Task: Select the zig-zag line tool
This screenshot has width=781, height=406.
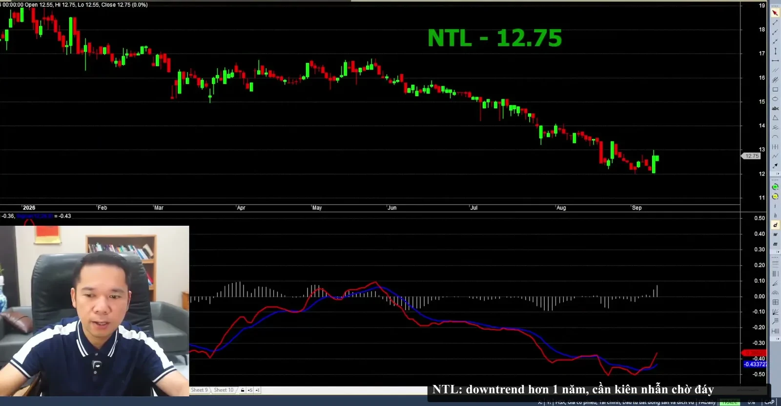Action: (x=775, y=156)
